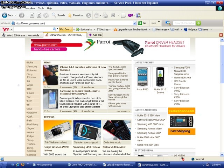Switch to Corel PHOTO-PAINT in taskbar
The image size is (224, 168).
tap(83, 165)
